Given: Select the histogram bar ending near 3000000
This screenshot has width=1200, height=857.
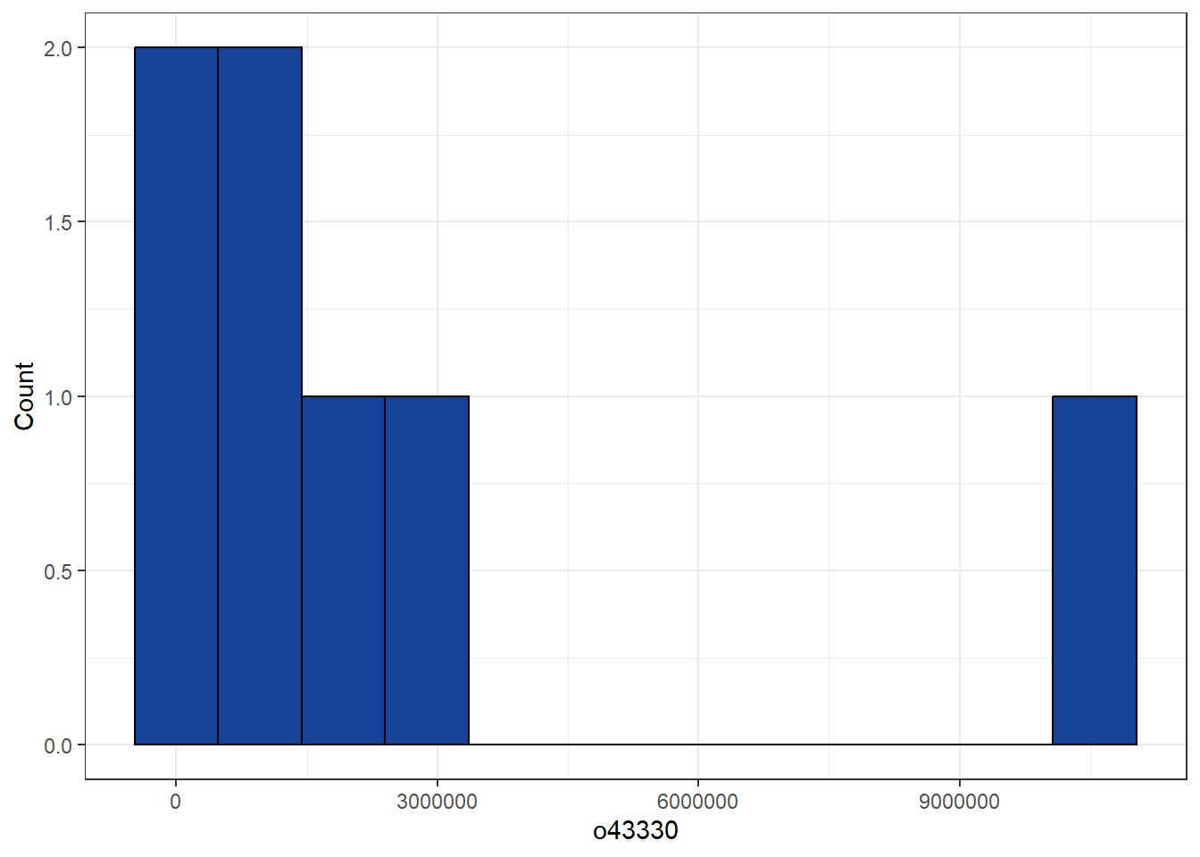Looking at the screenshot, I should click(427, 570).
